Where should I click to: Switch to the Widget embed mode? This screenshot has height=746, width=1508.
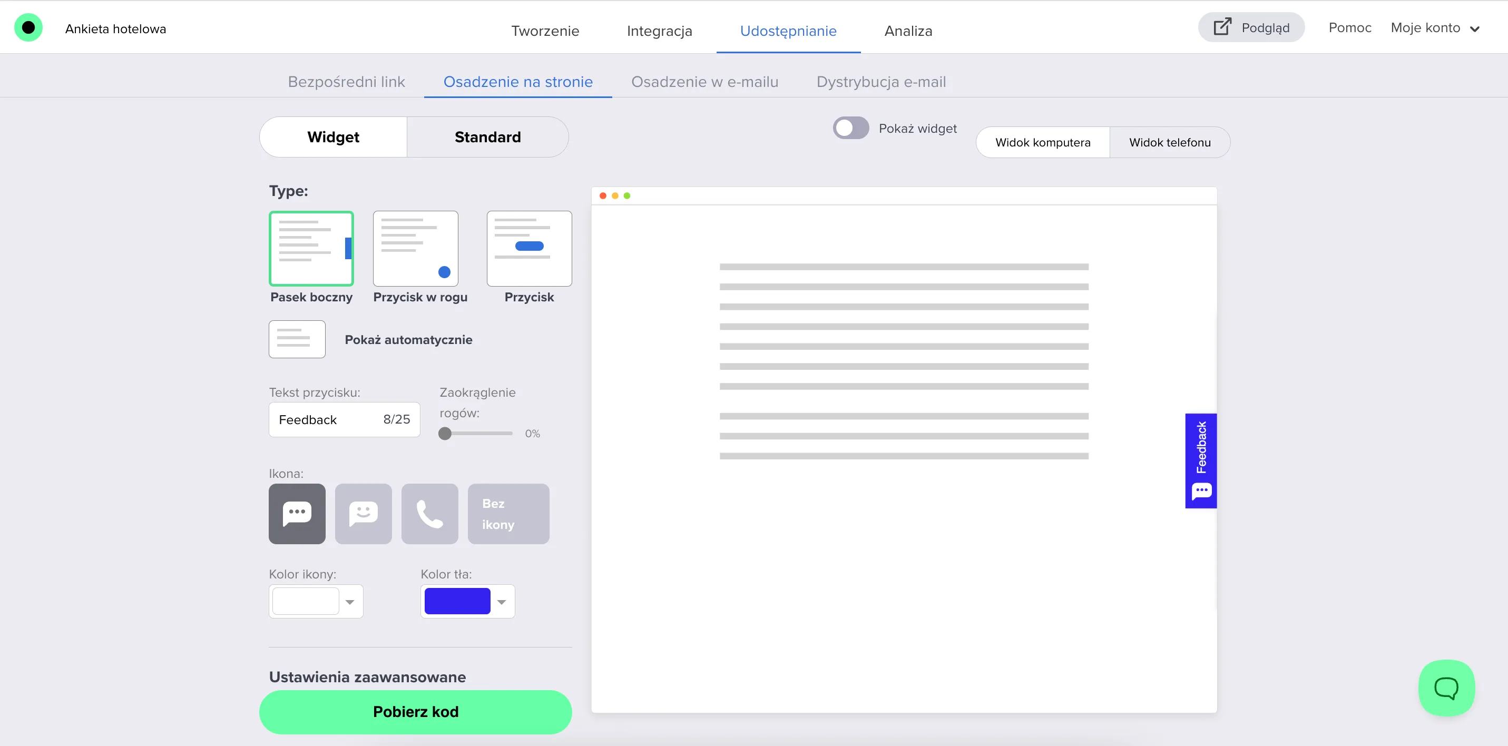tap(333, 137)
